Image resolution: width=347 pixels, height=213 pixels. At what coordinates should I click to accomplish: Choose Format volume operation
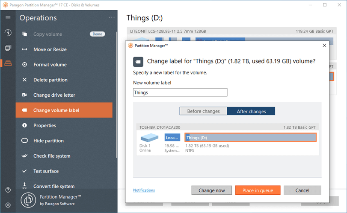click(64, 64)
